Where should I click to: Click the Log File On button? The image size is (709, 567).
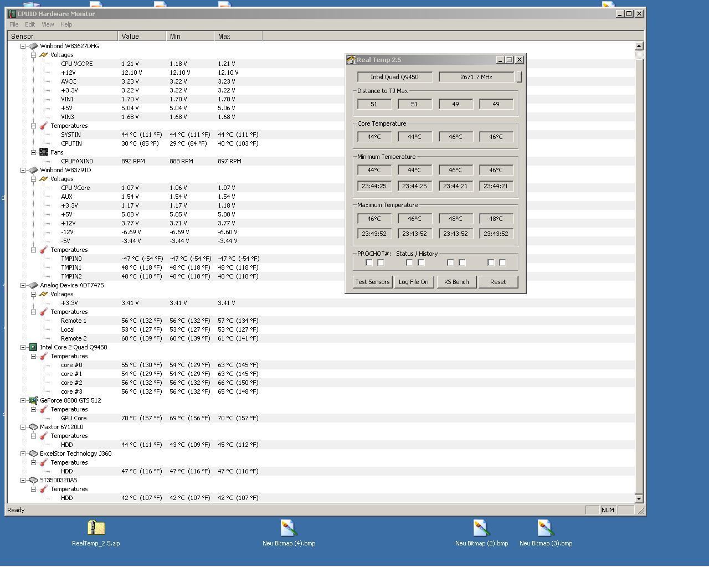coord(413,282)
